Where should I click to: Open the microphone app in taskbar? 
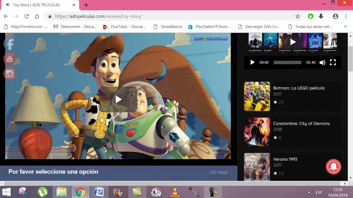pos(194,192)
